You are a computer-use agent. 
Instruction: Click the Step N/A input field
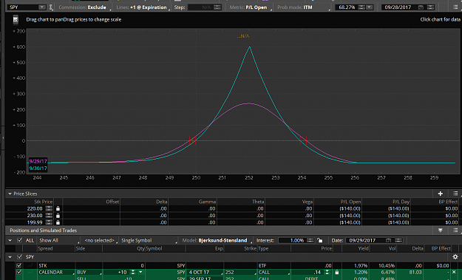pyautogui.click(x=200, y=7)
